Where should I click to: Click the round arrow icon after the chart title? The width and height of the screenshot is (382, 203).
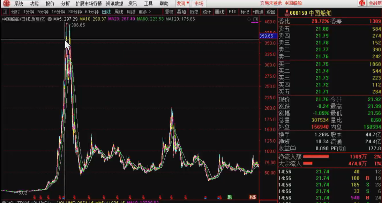(50, 19)
